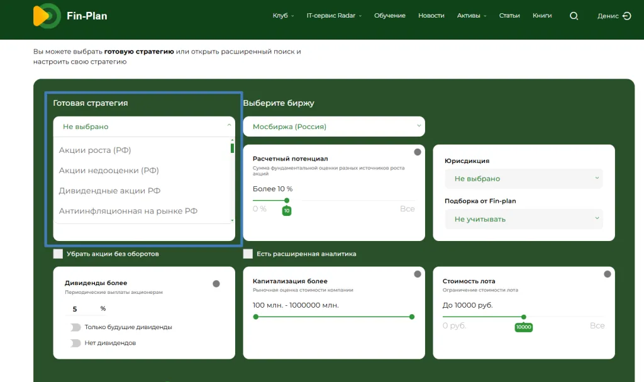The height and width of the screenshot is (382, 644).
Task: Click the logout icon next to Денис
Action: (626, 16)
